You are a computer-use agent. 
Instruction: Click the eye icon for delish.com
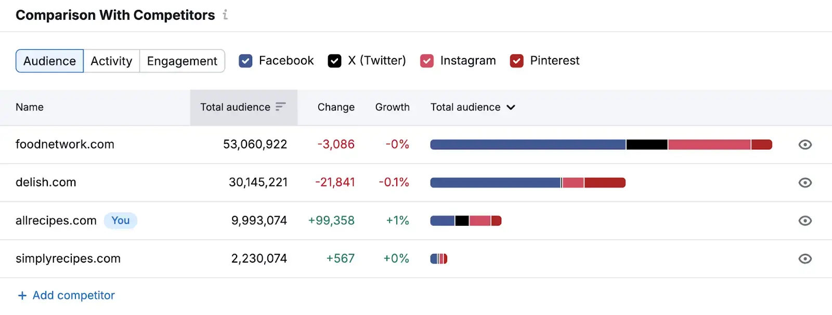click(804, 183)
